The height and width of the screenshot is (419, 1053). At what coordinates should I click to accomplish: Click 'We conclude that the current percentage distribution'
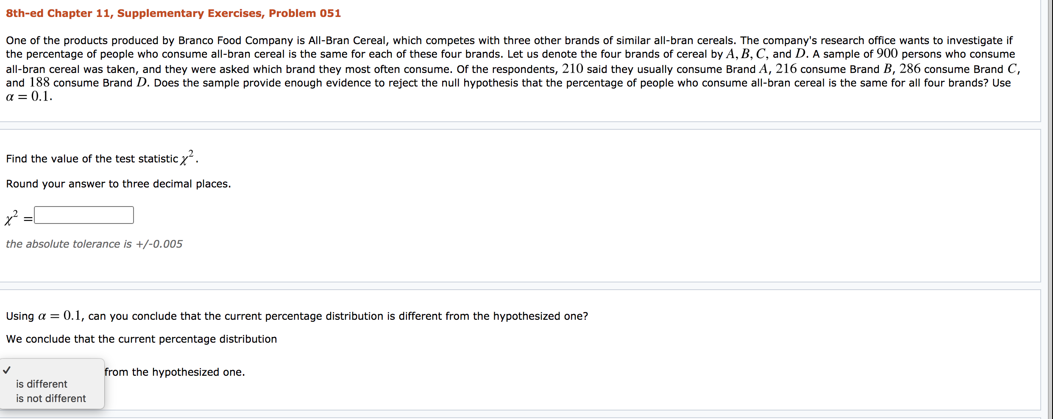pyautogui.click(x=141, y=338)
